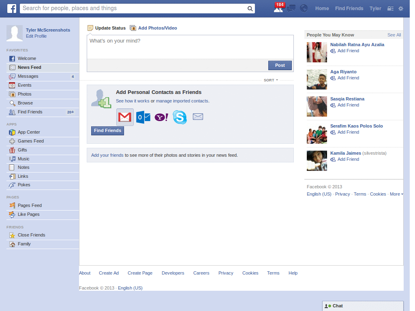The width and height of the screenshot is (415, 311).
Task: Click See All in People You May Know
Action: (394, 35)
